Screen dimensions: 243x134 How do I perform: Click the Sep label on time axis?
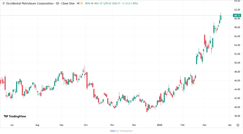click(x=62, y=125)
